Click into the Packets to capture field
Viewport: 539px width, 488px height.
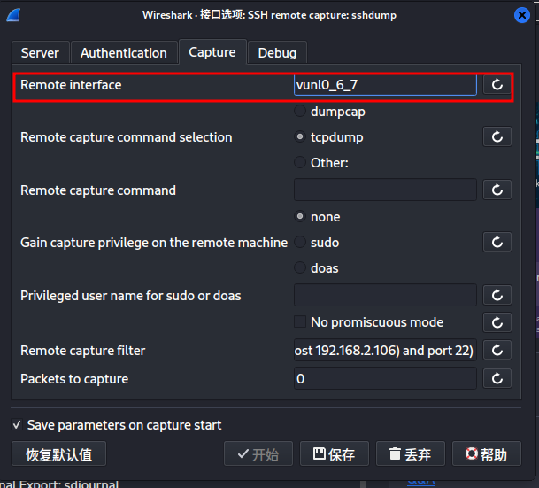click(x=385, y=379)
